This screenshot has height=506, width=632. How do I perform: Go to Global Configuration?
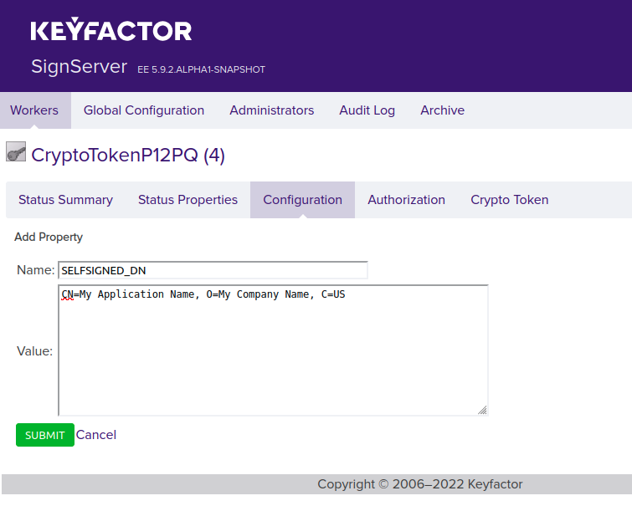pyautogui.click(x=144, y=110)
